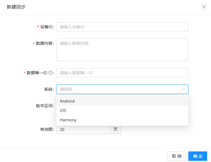
Task: Click the 有效期 field showing 30
Action: pyautogui.click(x=83, y=130)
